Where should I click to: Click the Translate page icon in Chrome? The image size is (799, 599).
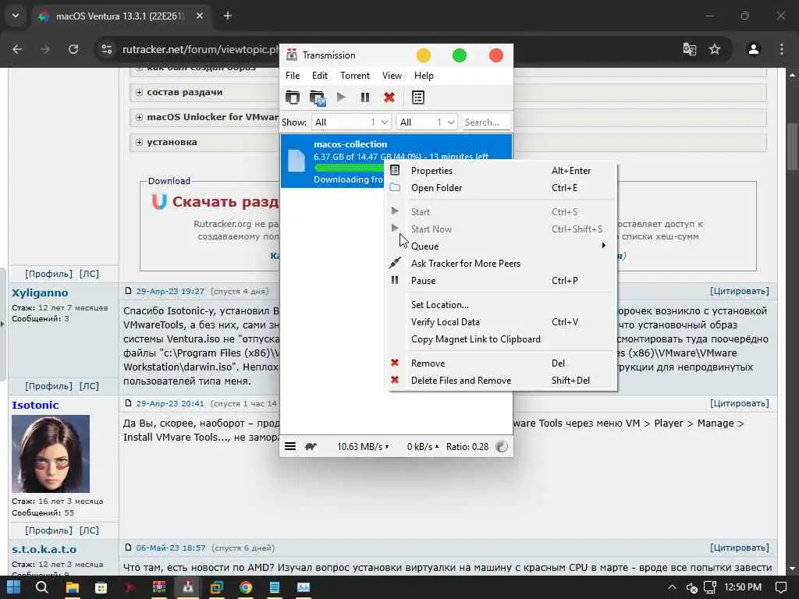pyautogui.click(x=690, y=49)
